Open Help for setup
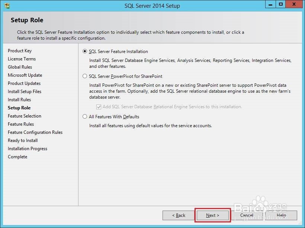 click(x=281, y=215)
